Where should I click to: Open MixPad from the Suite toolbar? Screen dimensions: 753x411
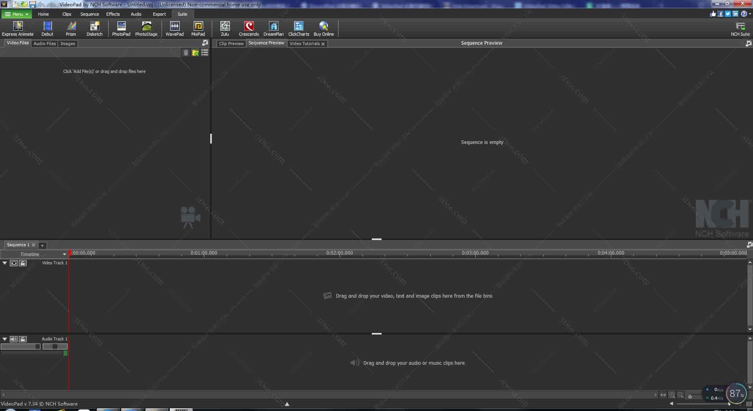pos(198,27)
